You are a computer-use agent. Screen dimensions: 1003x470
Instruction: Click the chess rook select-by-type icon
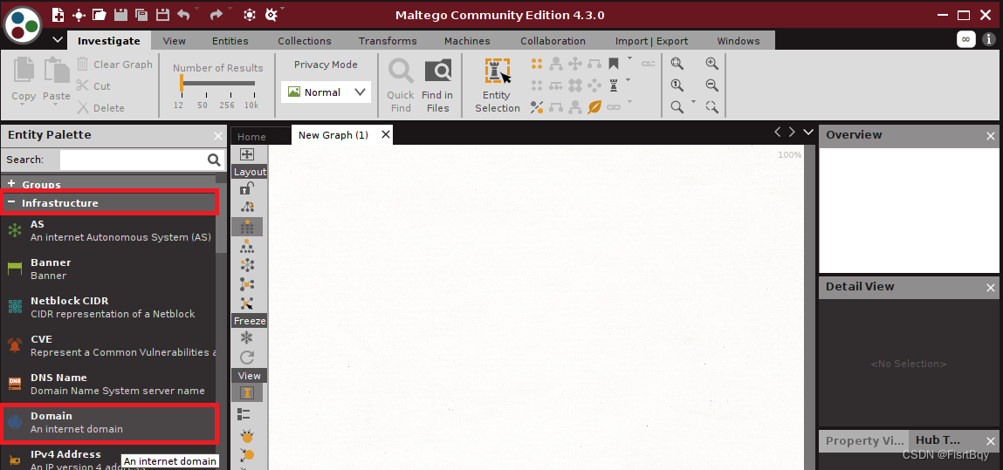pyautogui.click(x=614, y=85)
